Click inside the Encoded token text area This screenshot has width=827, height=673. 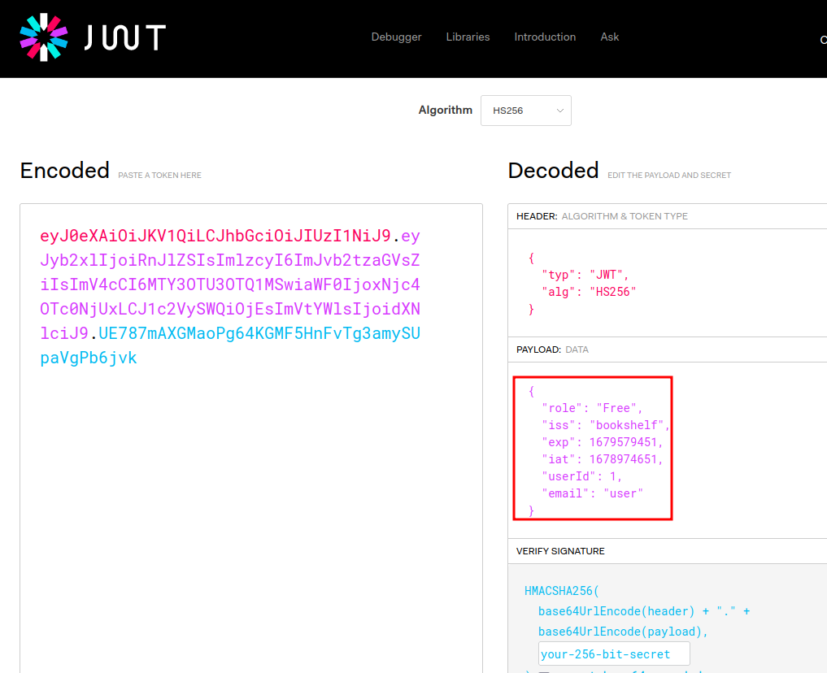pos(251,437)
